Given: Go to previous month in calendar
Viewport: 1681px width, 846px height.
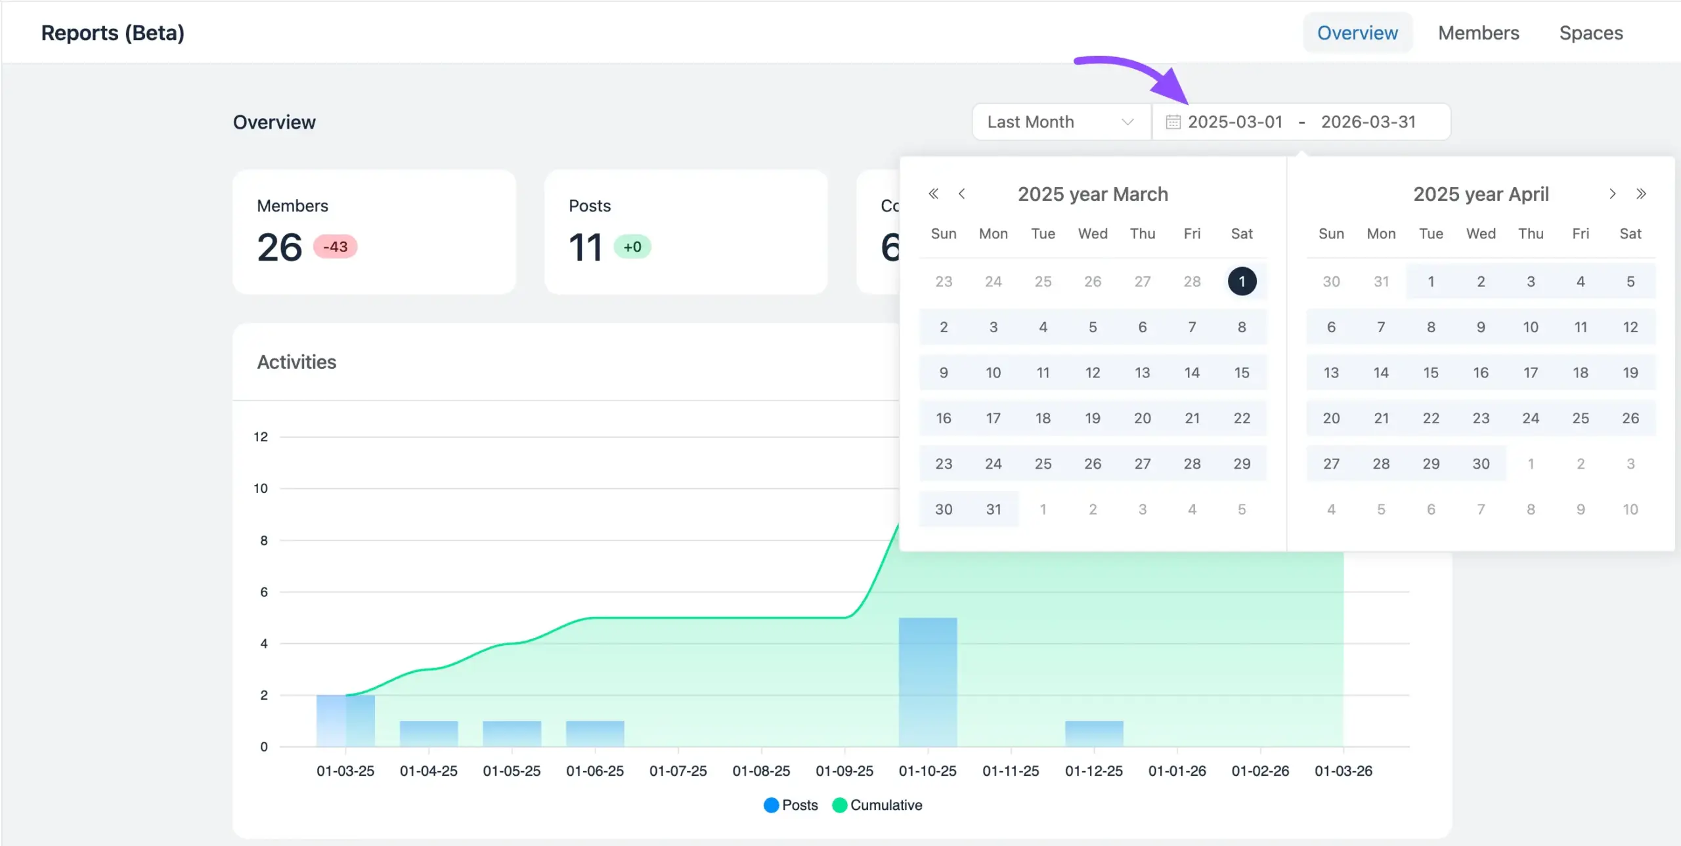Looking at the screenshot, I should [x=962, y=194].
